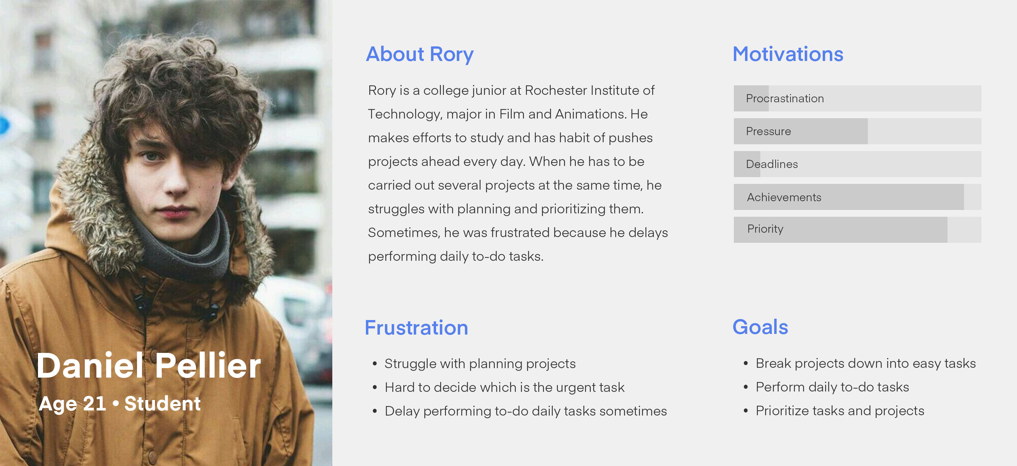The width and height of the screenshot is (1017, 466).
Task: Click Break projects down into easy tasks
Action: [x=865, y=363]
